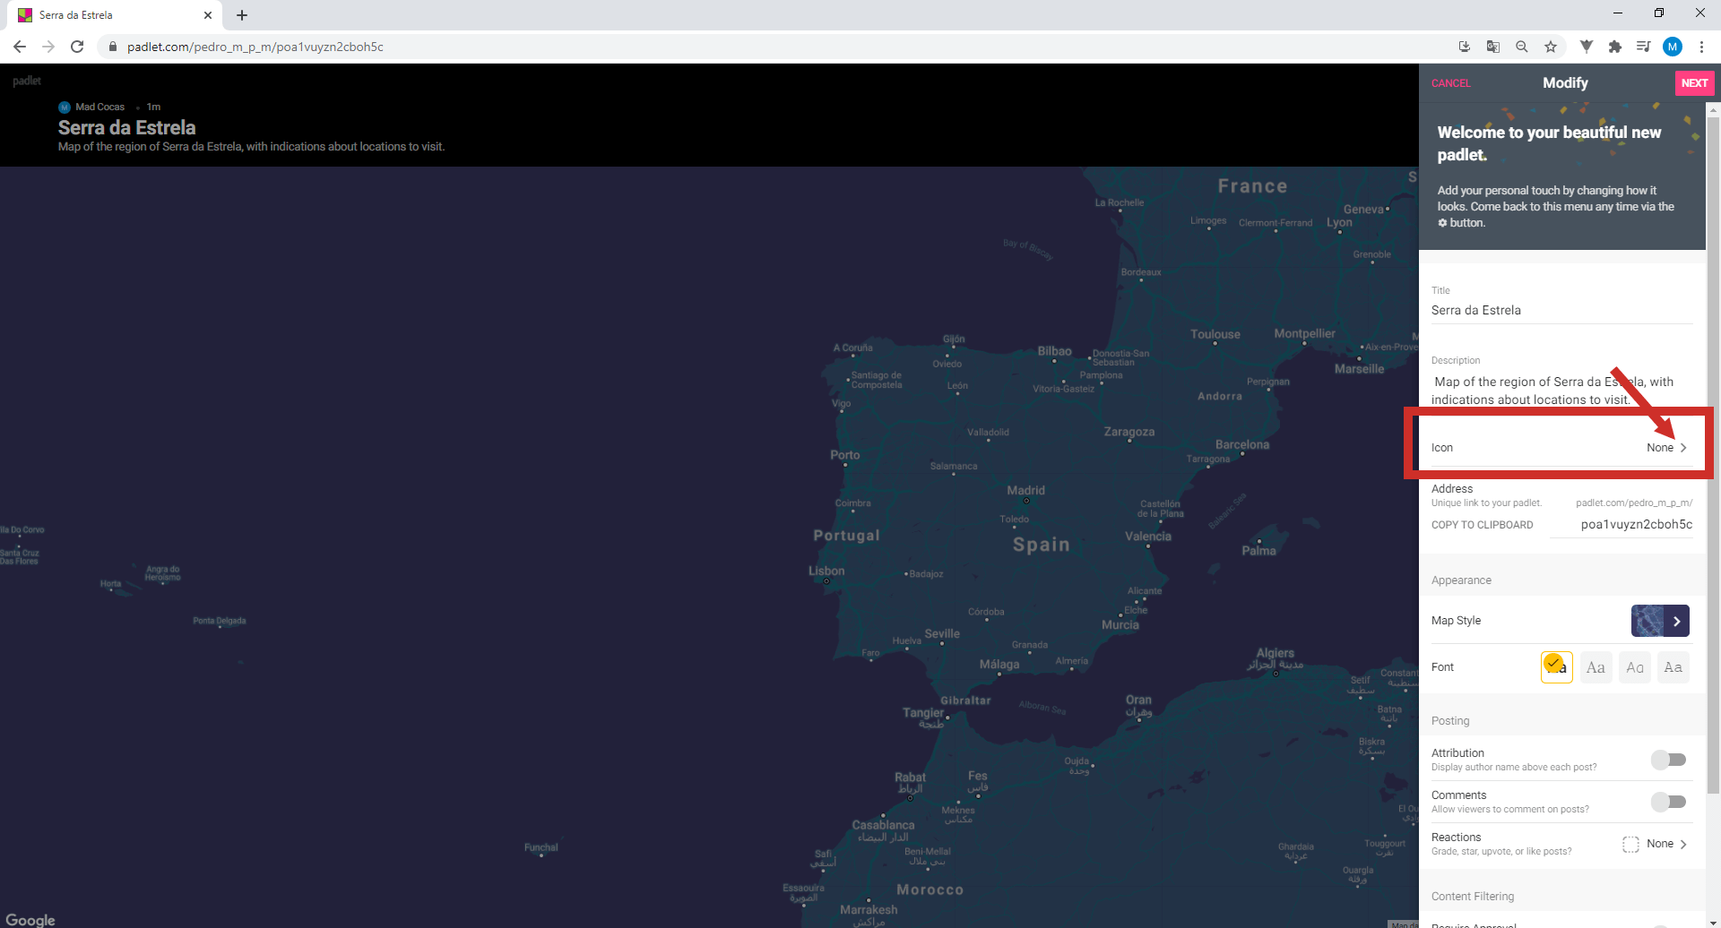Copy padlet address to clipboard
The height and width of the screenshot is (928, 1721).
coord(1482,525)
